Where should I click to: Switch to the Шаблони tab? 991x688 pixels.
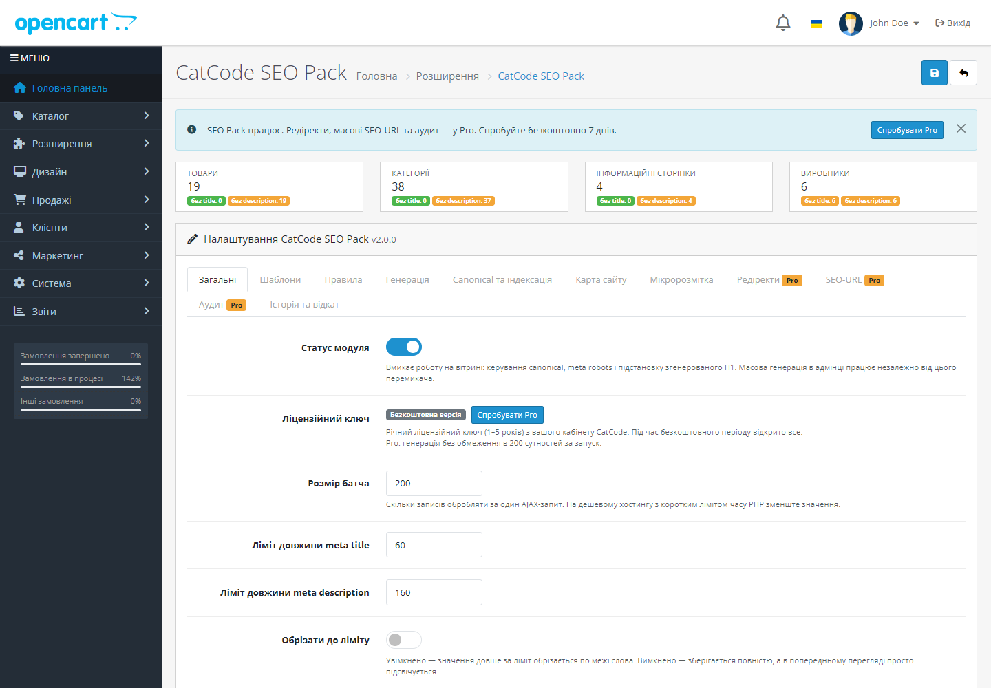[280, 280]
